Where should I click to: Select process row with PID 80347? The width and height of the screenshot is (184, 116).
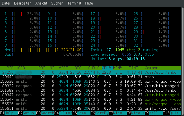click(x=90, y=95)
